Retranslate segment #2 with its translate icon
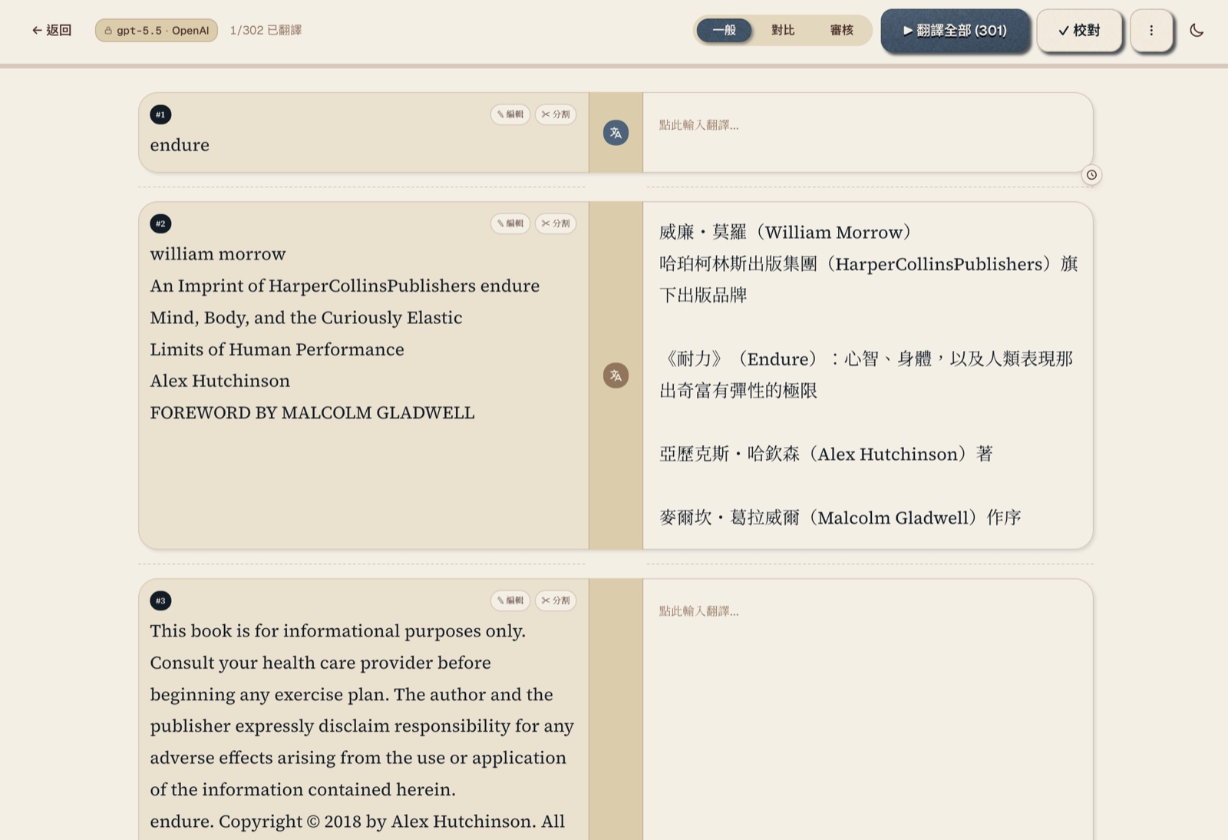The image size is (1228, 840). coord(616,375)
